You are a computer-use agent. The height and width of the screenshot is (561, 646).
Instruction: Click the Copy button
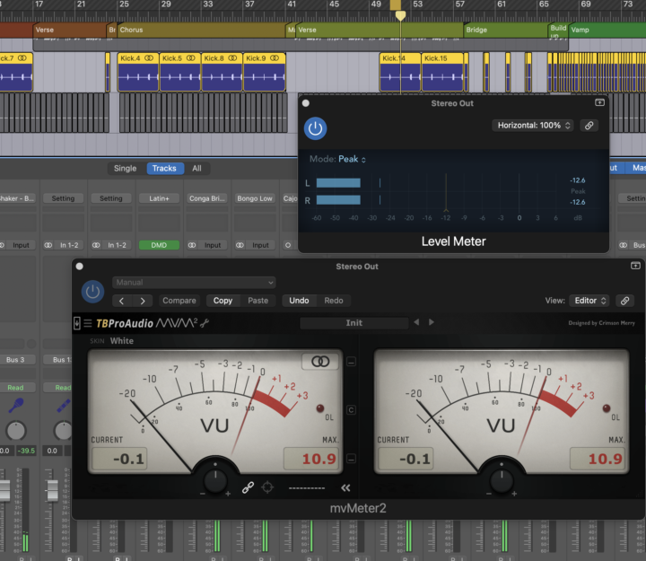223,301
